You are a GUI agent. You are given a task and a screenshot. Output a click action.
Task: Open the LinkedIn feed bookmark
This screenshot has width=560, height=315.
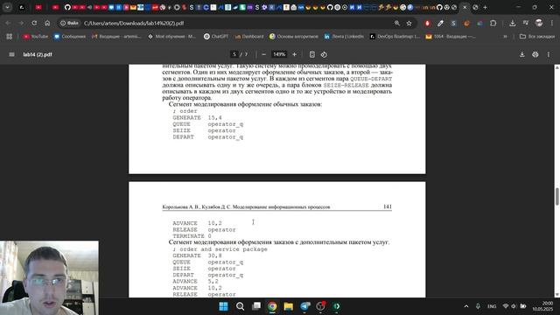click(344, 37)
